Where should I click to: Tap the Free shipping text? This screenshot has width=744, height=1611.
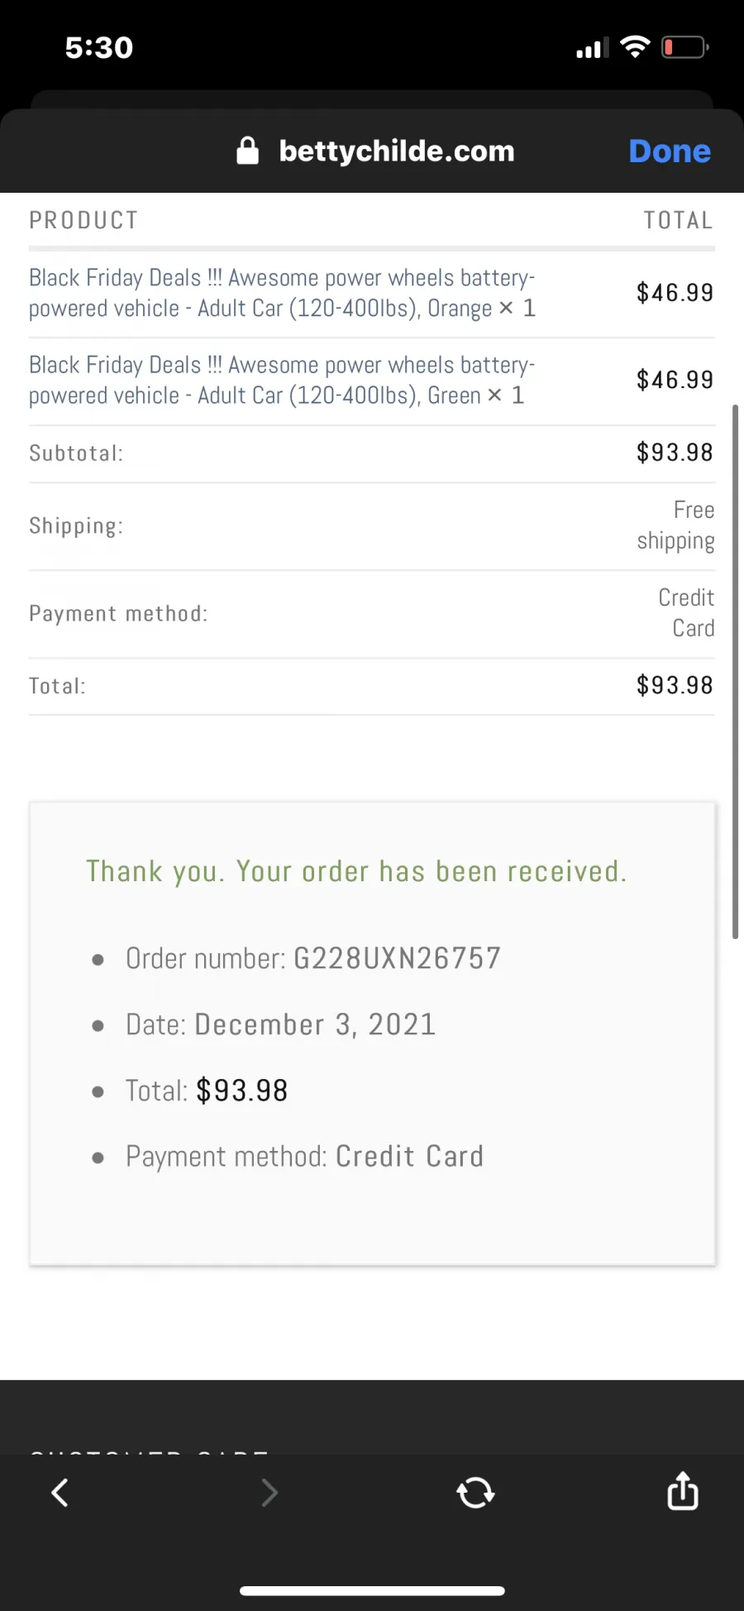point(675,525)
